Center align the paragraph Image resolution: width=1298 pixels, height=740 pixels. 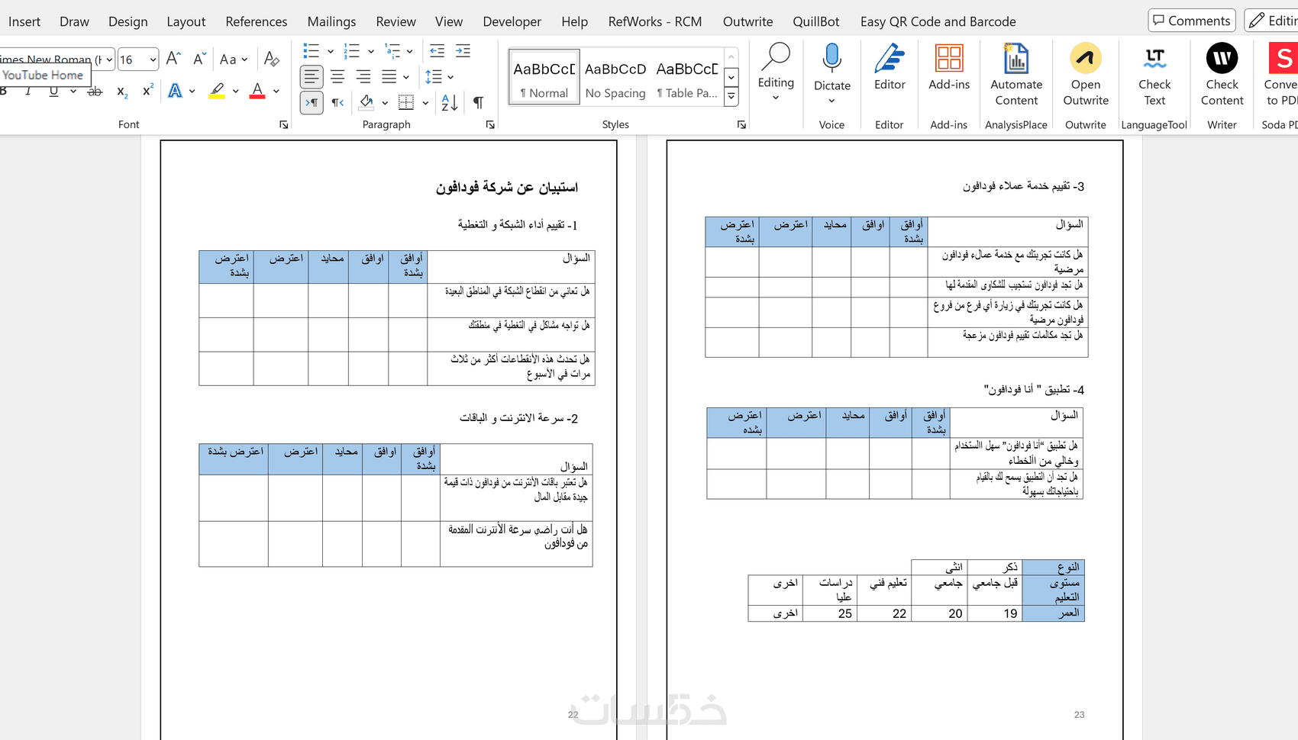[337, 77]
